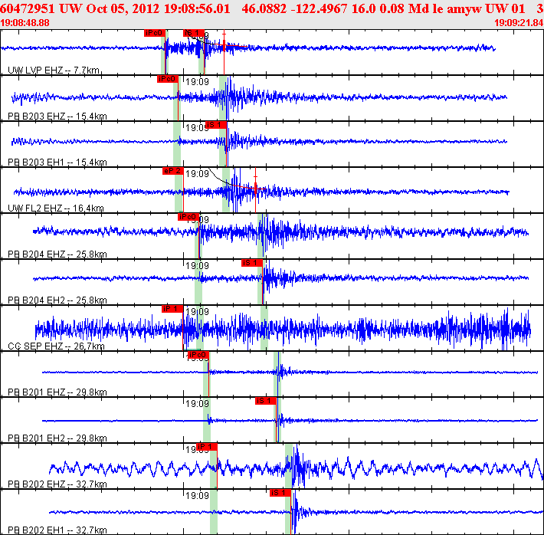Click the 'PB B204 EHZ -- 25.8km' label
The width and height of the screenshot is (544, 535).
57,254
